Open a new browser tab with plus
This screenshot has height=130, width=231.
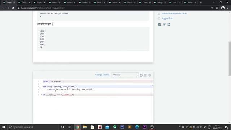pyautogui.click(x=201, y=3)
